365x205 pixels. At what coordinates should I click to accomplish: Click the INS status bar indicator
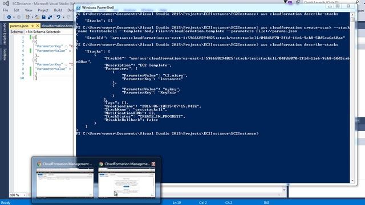point(266,203)
